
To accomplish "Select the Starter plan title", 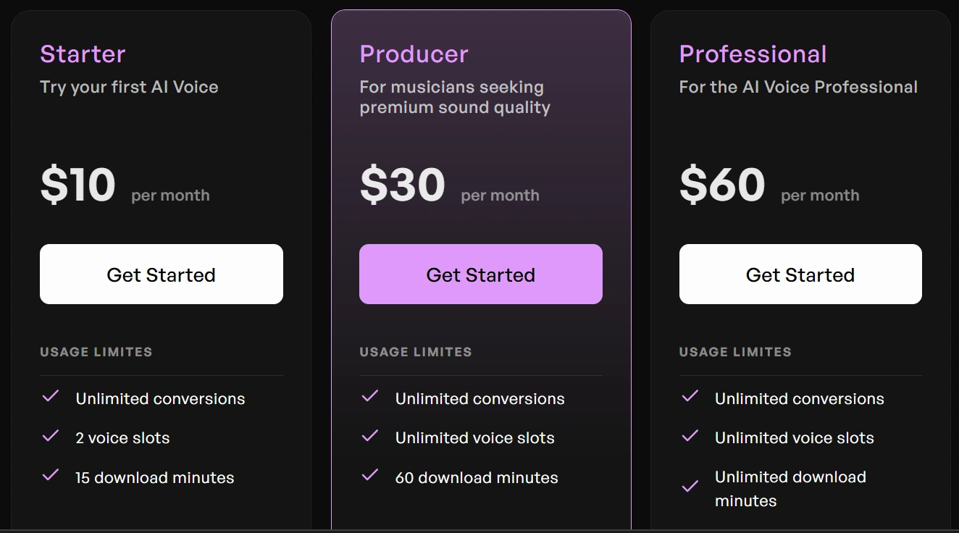I will (x=83, y=54).
